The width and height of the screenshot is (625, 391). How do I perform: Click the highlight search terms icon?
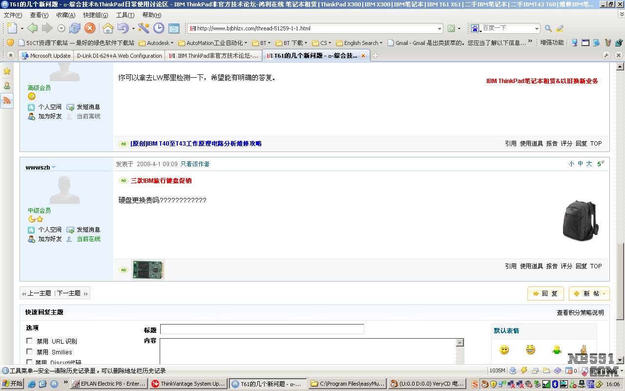[560, 28]
